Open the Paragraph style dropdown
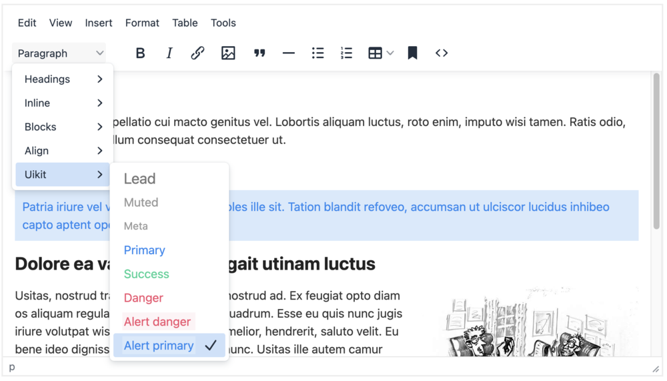The image size is (667, 381). tap(60, 53)
